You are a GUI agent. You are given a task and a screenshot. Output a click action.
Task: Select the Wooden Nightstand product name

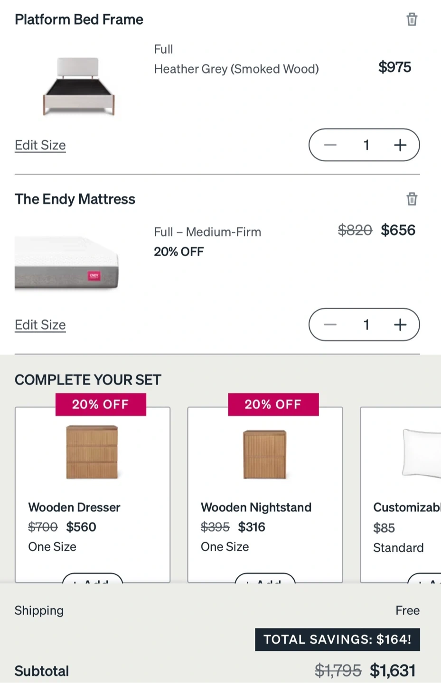coord(256,508)
